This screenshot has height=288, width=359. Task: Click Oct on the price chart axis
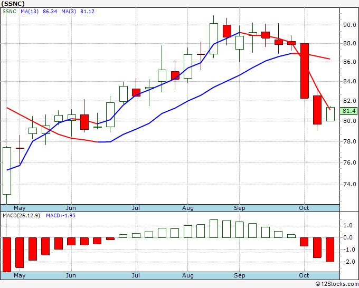tap(304, 208)
